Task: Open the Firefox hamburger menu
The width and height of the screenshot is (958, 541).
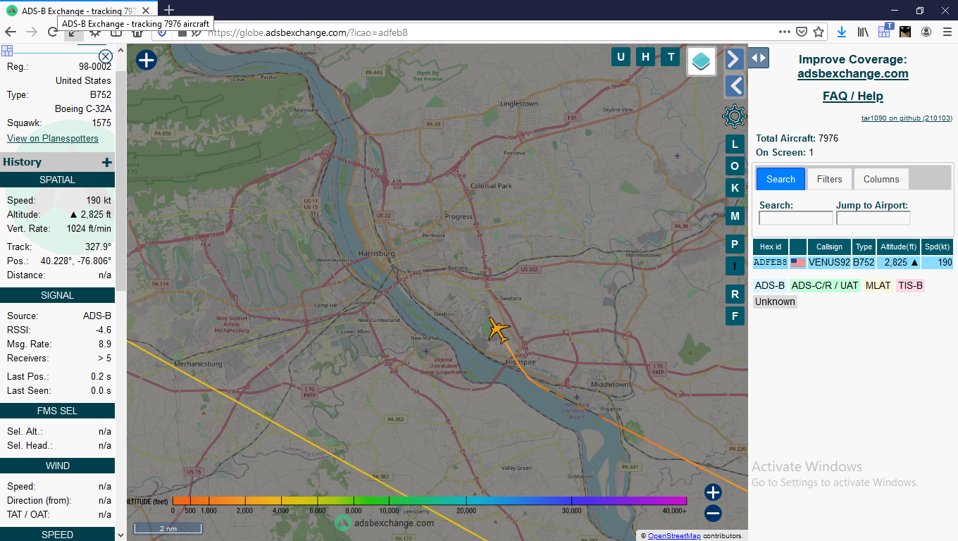Action: click(x=946, y=32)
